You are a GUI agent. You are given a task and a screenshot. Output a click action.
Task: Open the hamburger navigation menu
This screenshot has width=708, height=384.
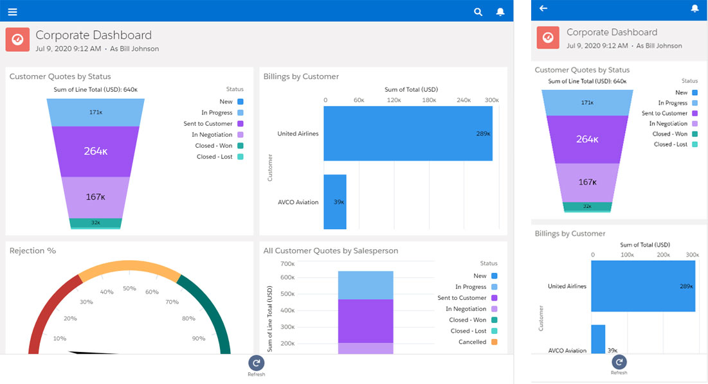(12, 12)
